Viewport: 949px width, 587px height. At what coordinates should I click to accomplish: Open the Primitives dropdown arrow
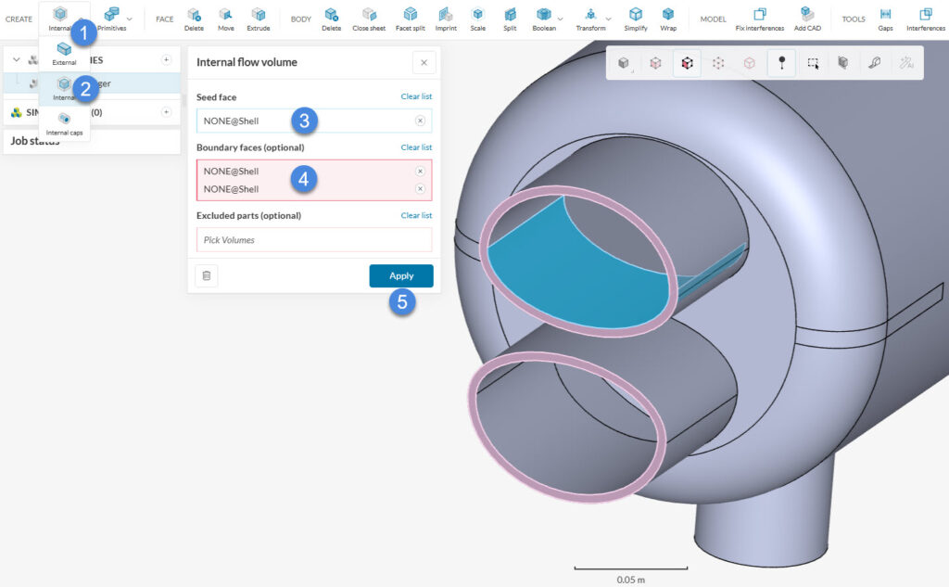click(x=130, y=17)
